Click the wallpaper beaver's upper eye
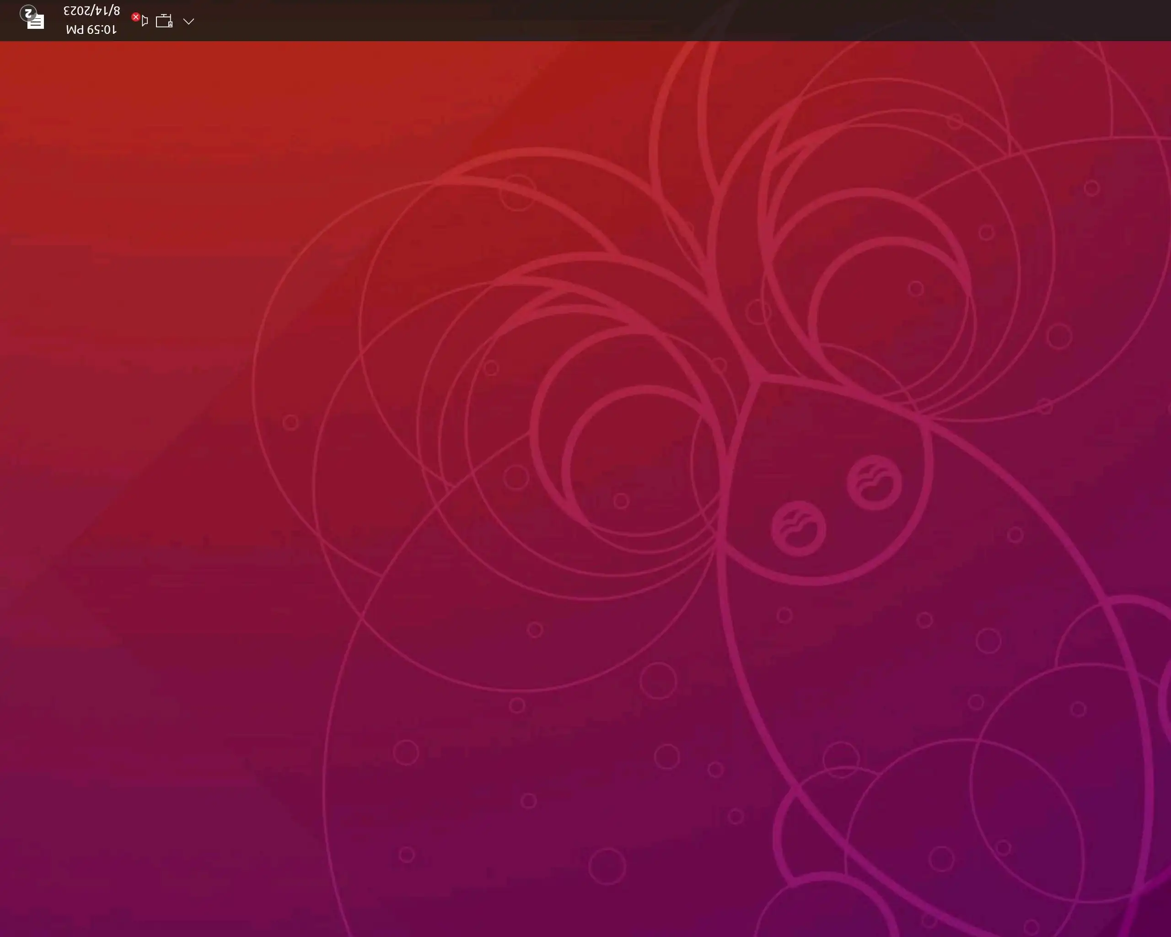Viewport: 1171px width, 937px height. 875,482
